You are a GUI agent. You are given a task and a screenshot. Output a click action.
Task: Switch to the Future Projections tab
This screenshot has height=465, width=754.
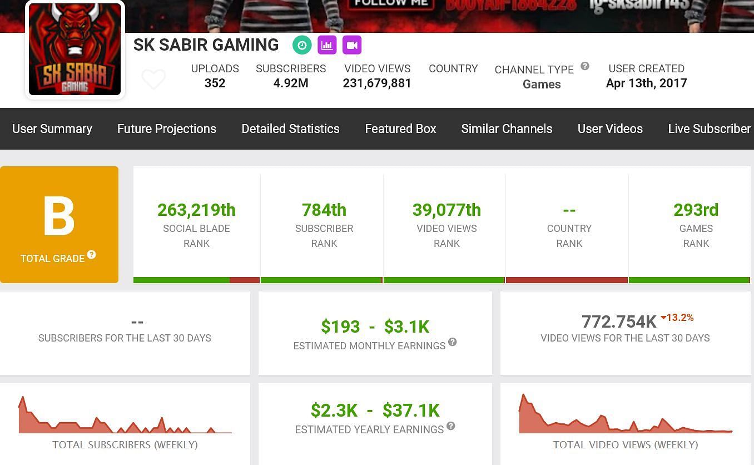(x=167, y=128)
